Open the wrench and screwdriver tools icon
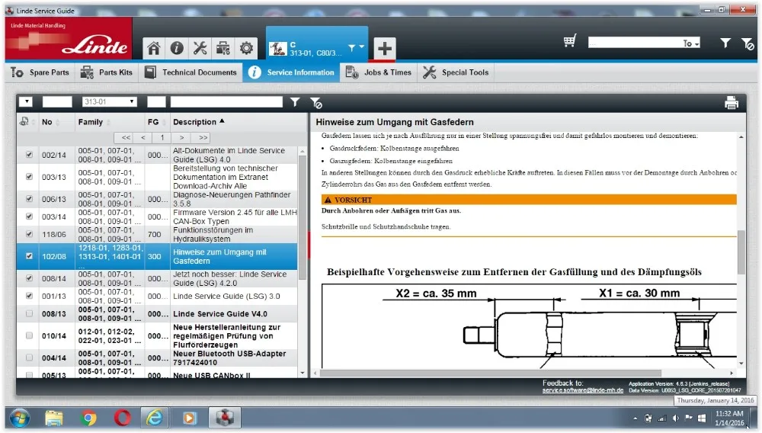 pos(200,48)
